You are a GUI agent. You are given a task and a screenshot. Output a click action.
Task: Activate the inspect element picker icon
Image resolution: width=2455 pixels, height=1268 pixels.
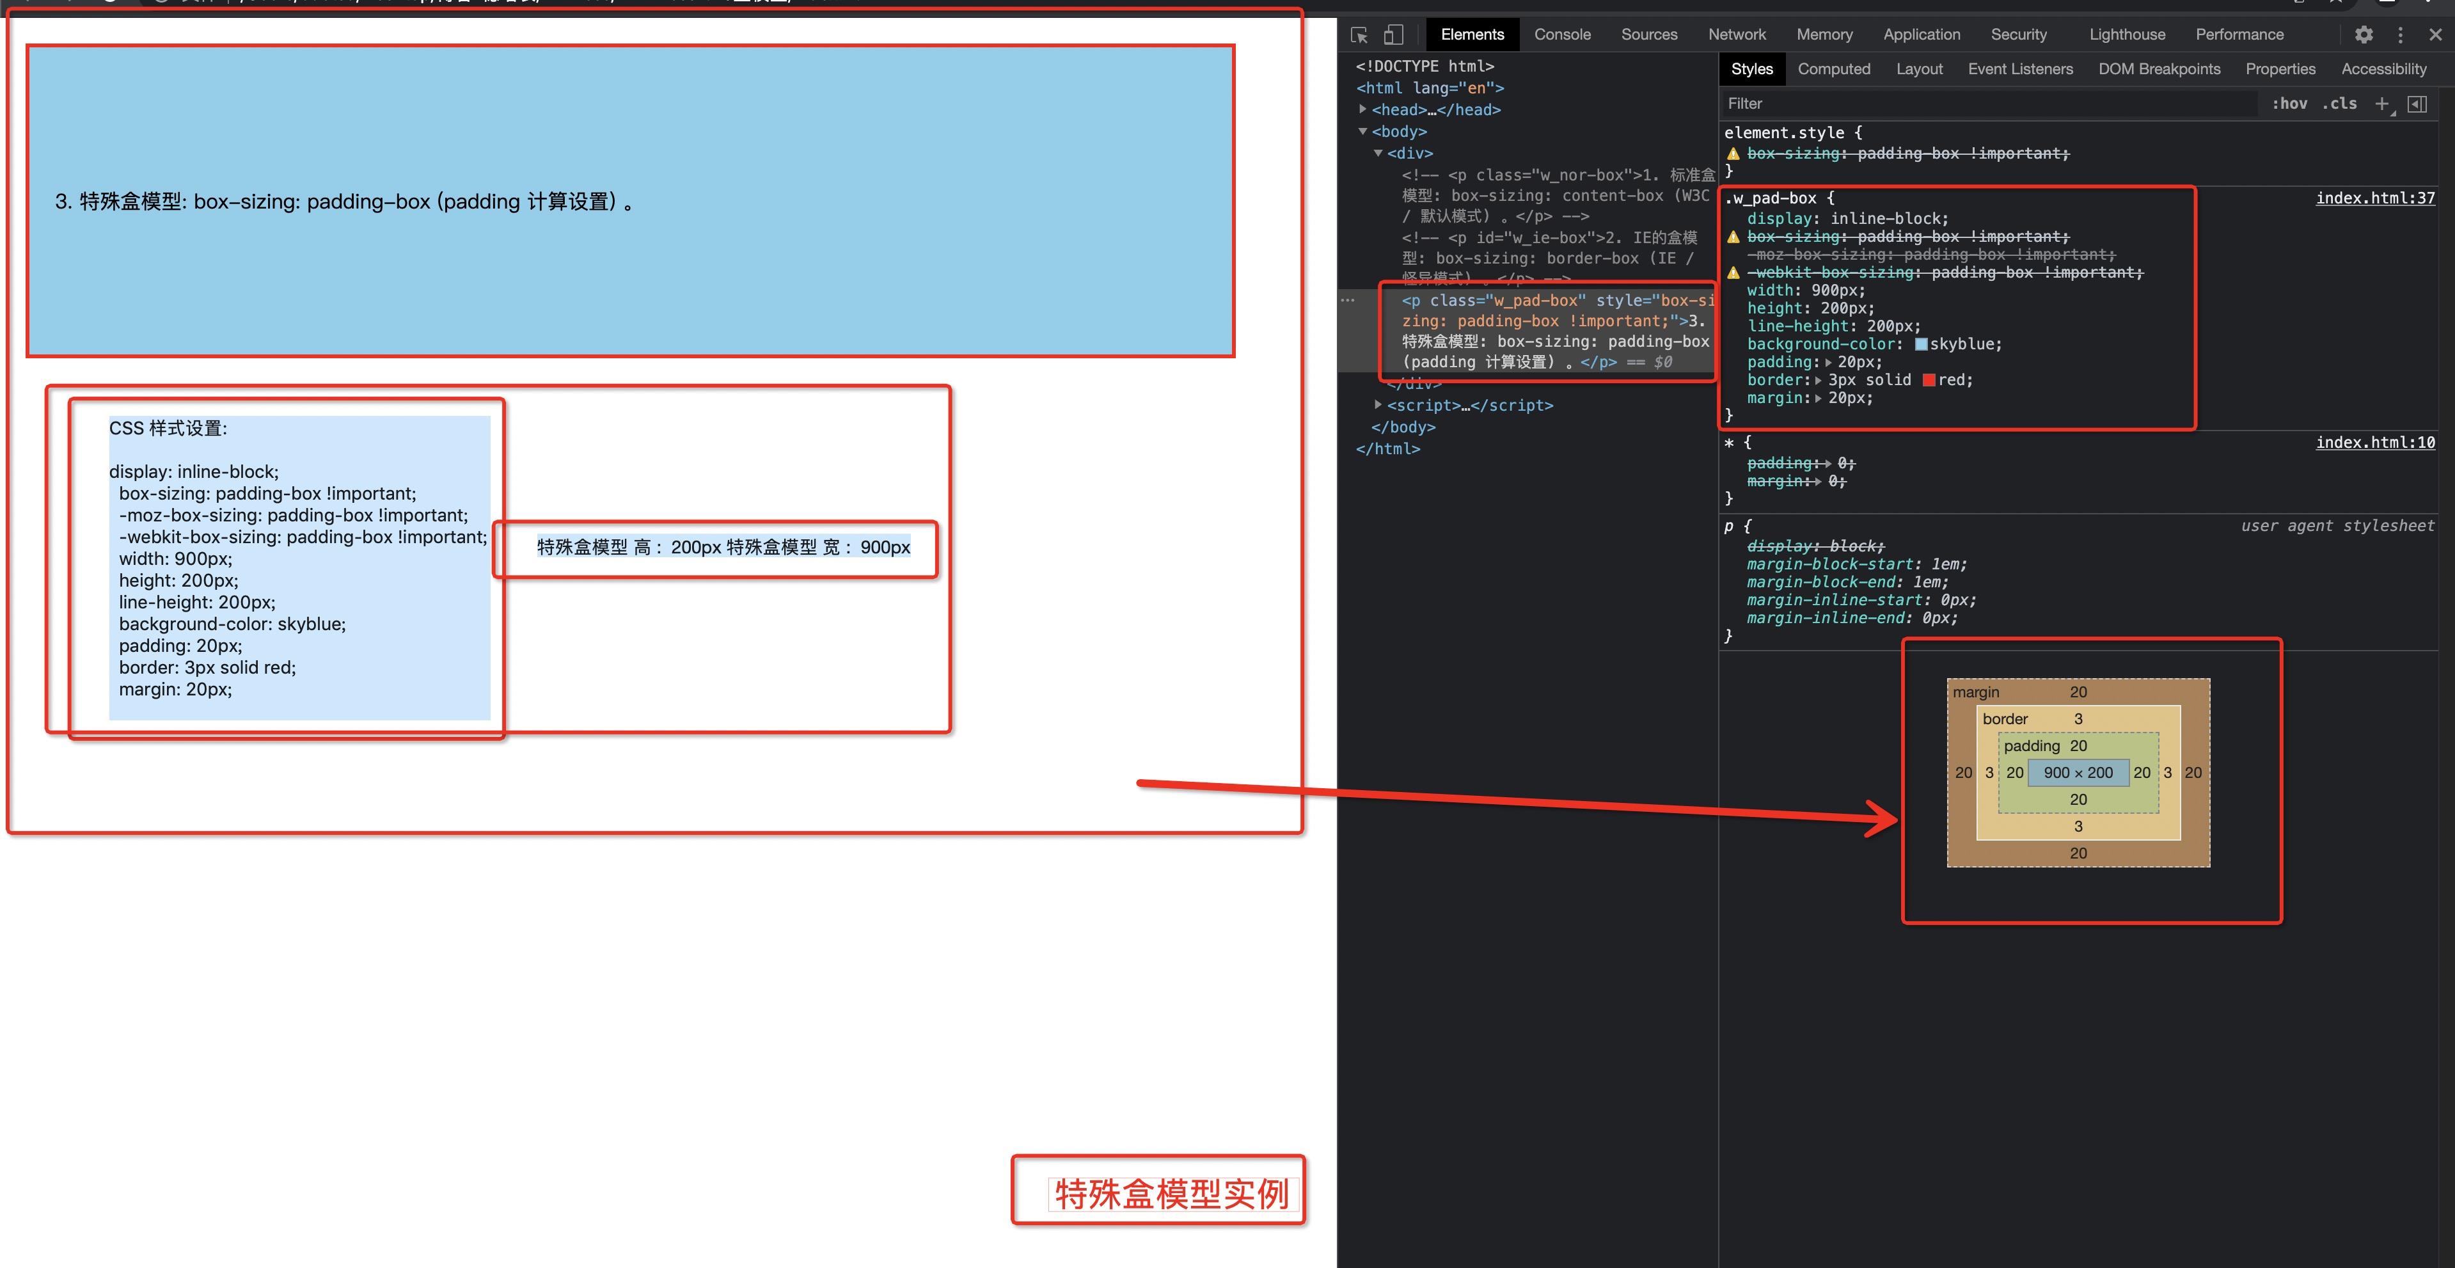1359,35
